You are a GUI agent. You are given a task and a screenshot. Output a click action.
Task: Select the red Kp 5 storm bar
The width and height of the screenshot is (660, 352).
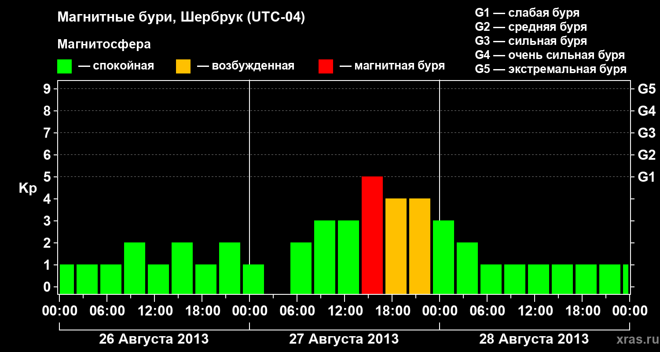tap(372, 235)
